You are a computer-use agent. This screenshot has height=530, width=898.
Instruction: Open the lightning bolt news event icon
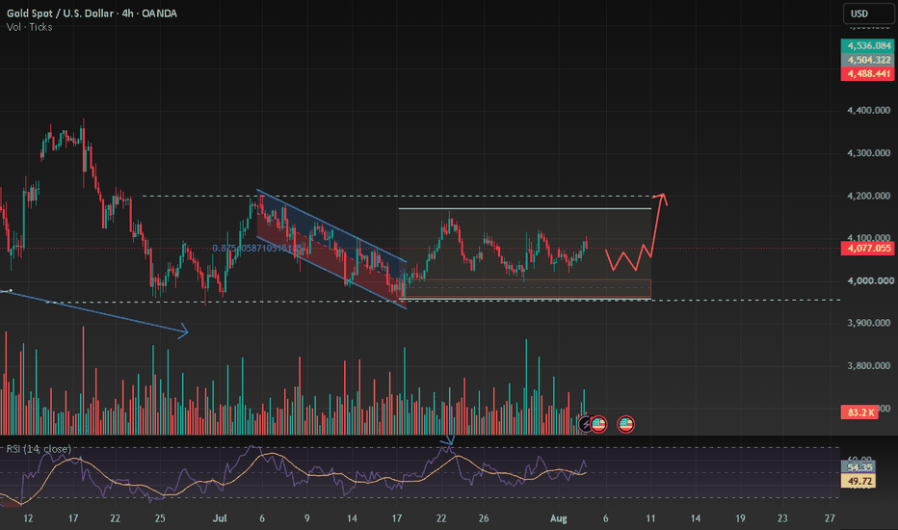(x=585, y=424)
